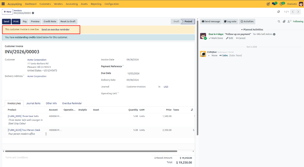Open the edit pencil icon in top bar
The height and width of the screenshot is (167, 304).
pyautogui.click(x=268, y=4)
